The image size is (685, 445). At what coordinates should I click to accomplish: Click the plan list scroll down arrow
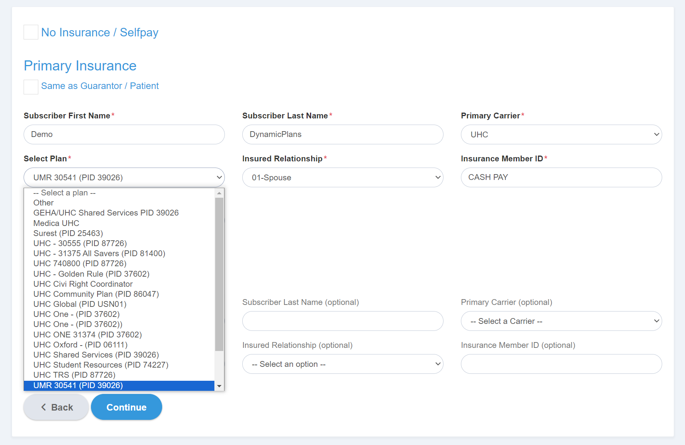(x=219, y=386)
